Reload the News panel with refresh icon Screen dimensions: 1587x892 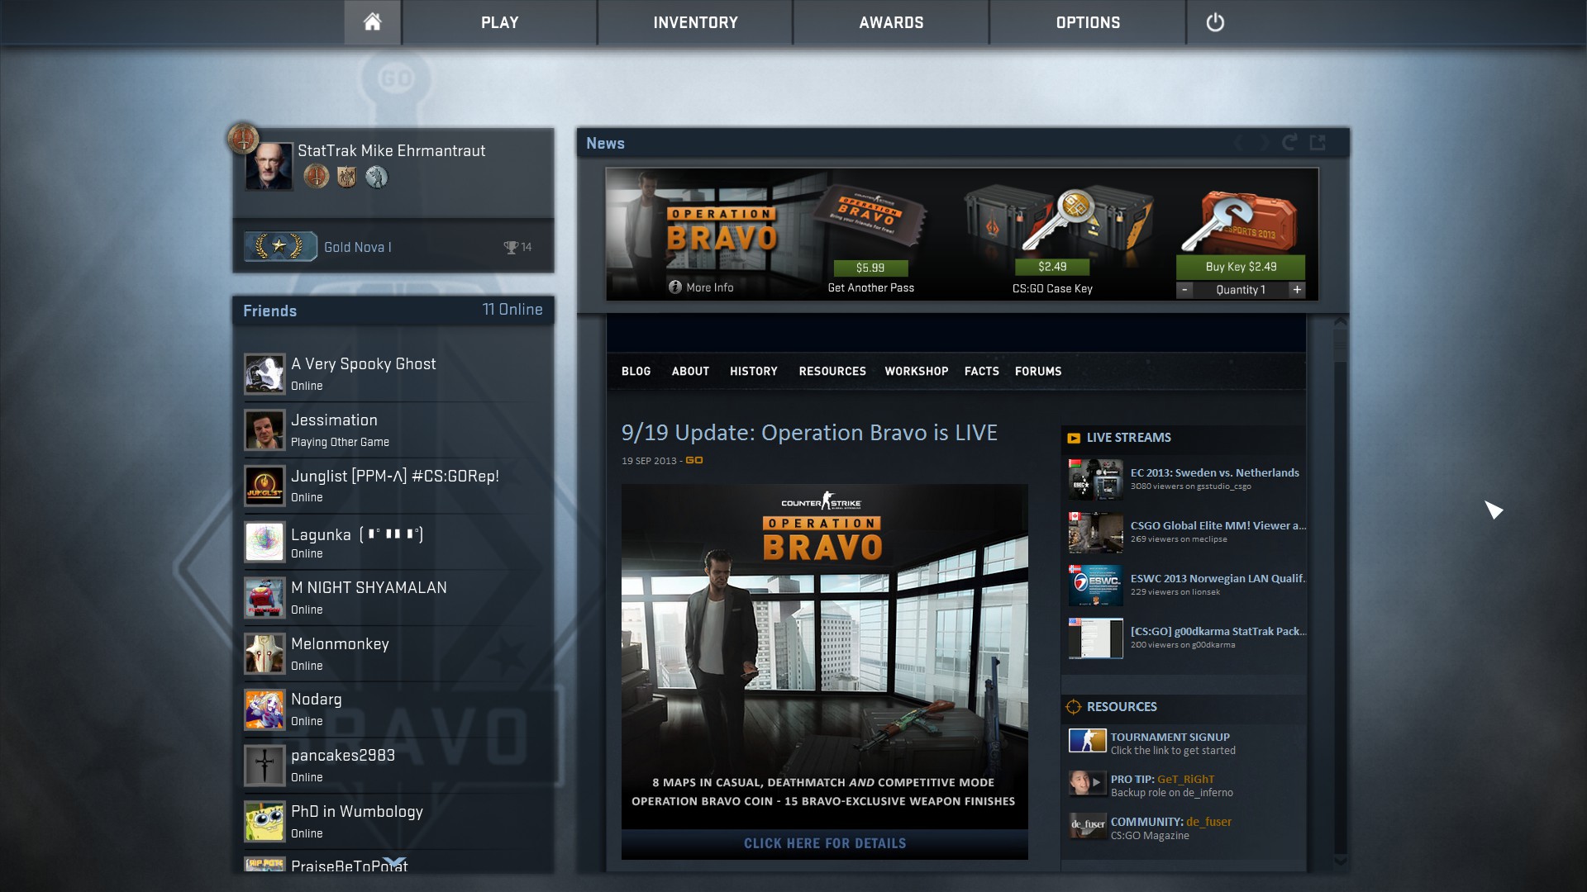pyautogui.click(x=1289, y=143)
